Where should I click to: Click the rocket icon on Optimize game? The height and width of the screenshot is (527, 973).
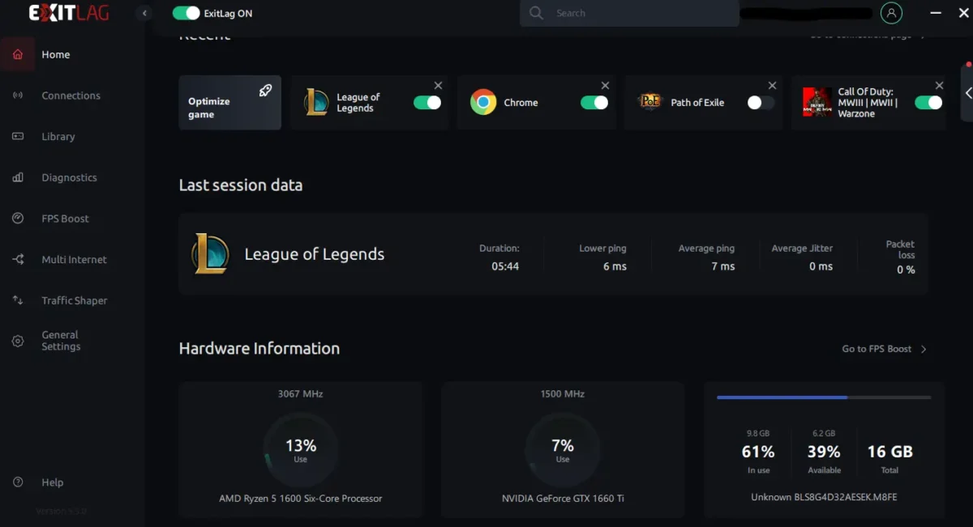point(265,91)
